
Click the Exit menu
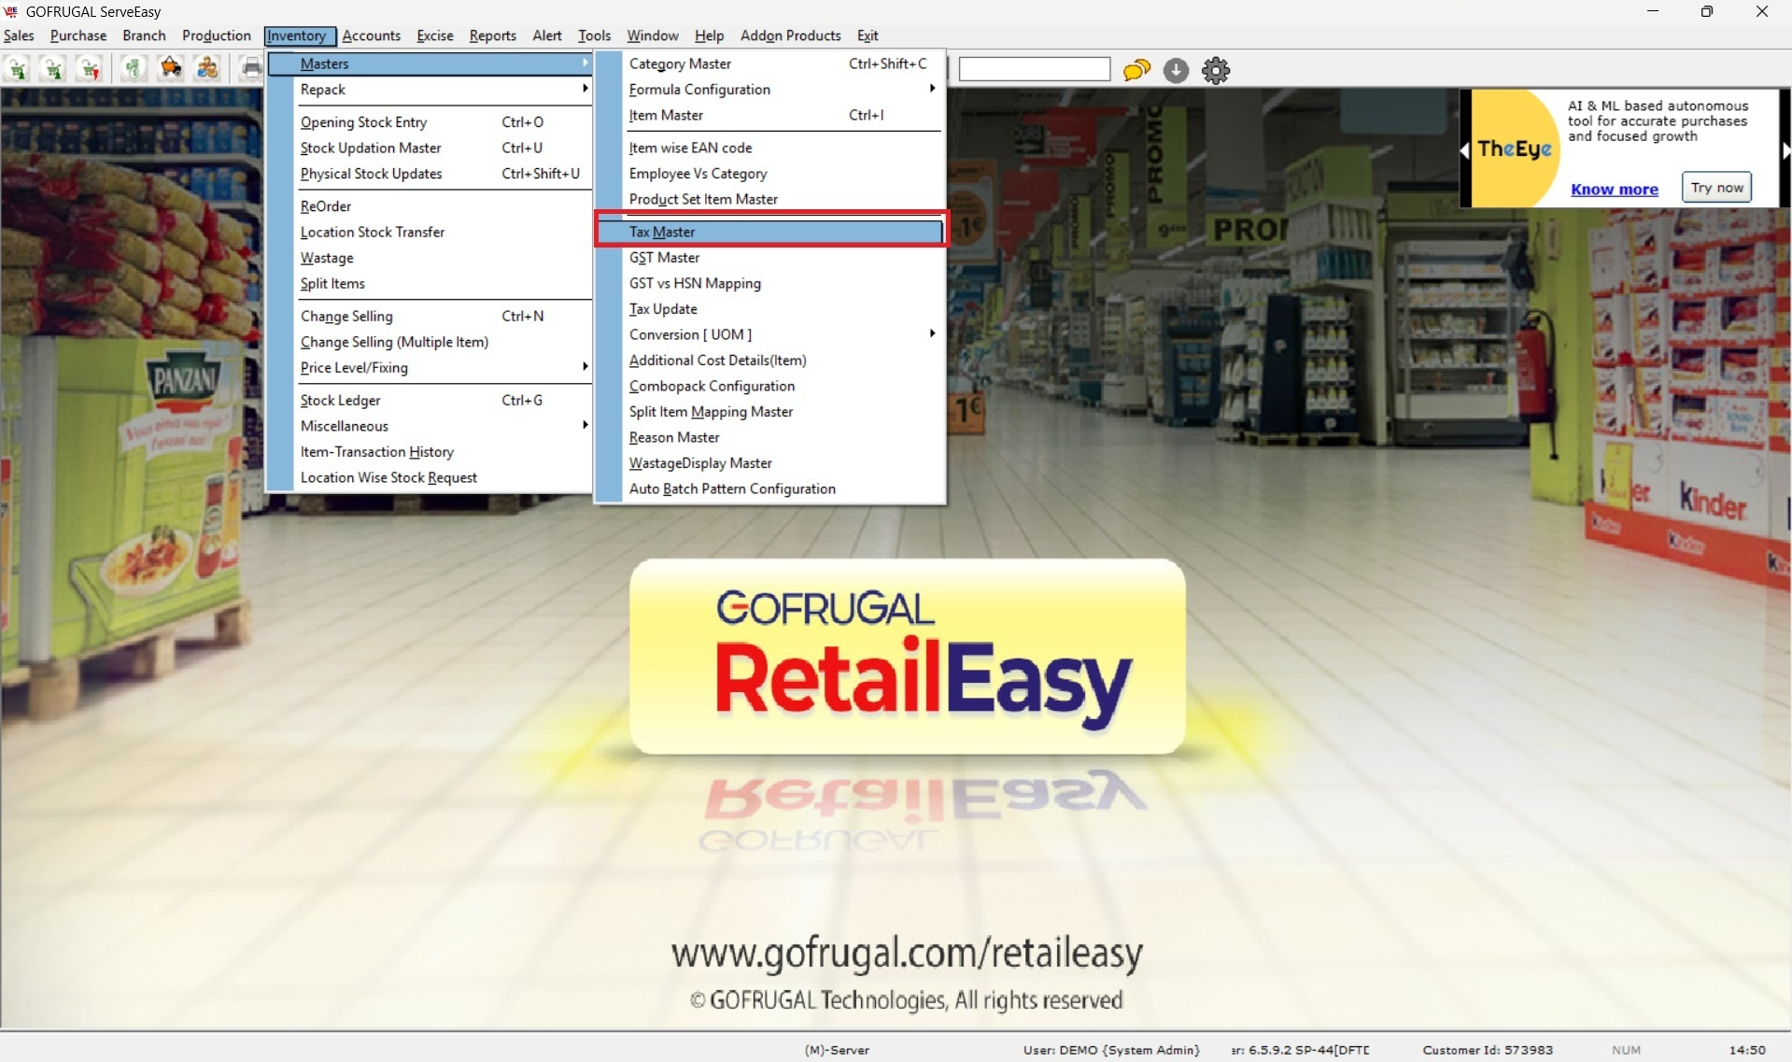point(868,35)
